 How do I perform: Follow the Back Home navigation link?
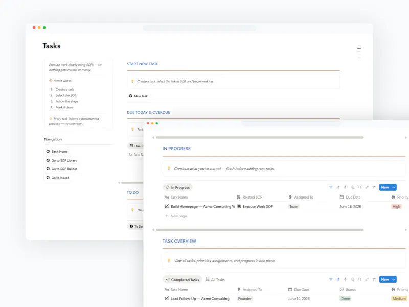pyautogui.click(x=57, y=151)
